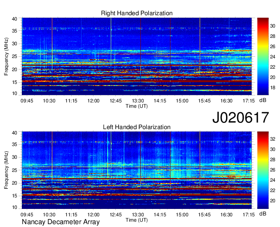Image resolution: width=280 pixels, height=227 pixels.
Task: Click the 15:00 time tick on right-handed plot
Action: click(x=182, y=101)
